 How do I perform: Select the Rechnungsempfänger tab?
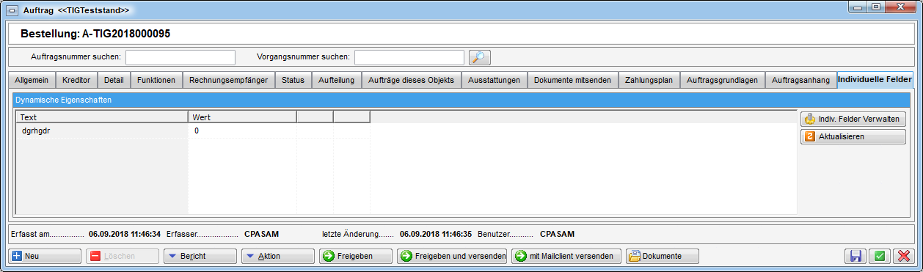[x=229, y=80]
